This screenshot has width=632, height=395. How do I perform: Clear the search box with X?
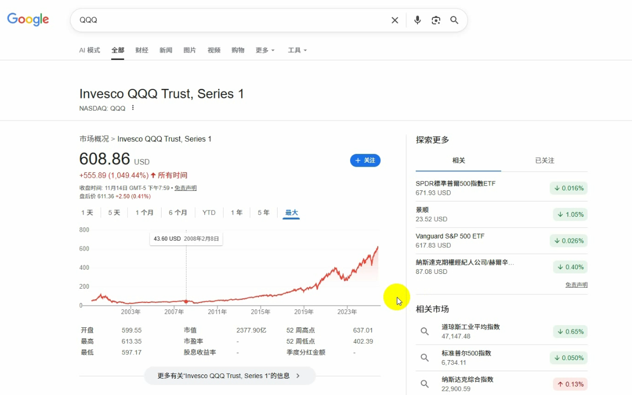395,20
